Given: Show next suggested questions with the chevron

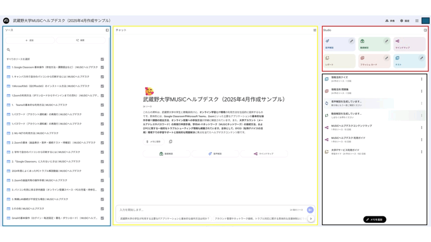Looking at the screenshot, I should (311, 218).
